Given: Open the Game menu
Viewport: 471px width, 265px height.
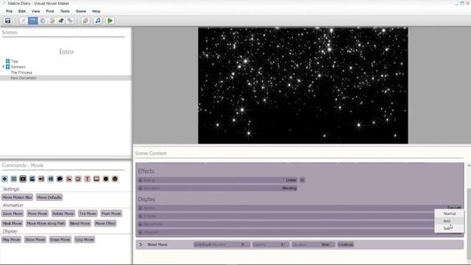Looking at the screenshot, I should [81, 11].
